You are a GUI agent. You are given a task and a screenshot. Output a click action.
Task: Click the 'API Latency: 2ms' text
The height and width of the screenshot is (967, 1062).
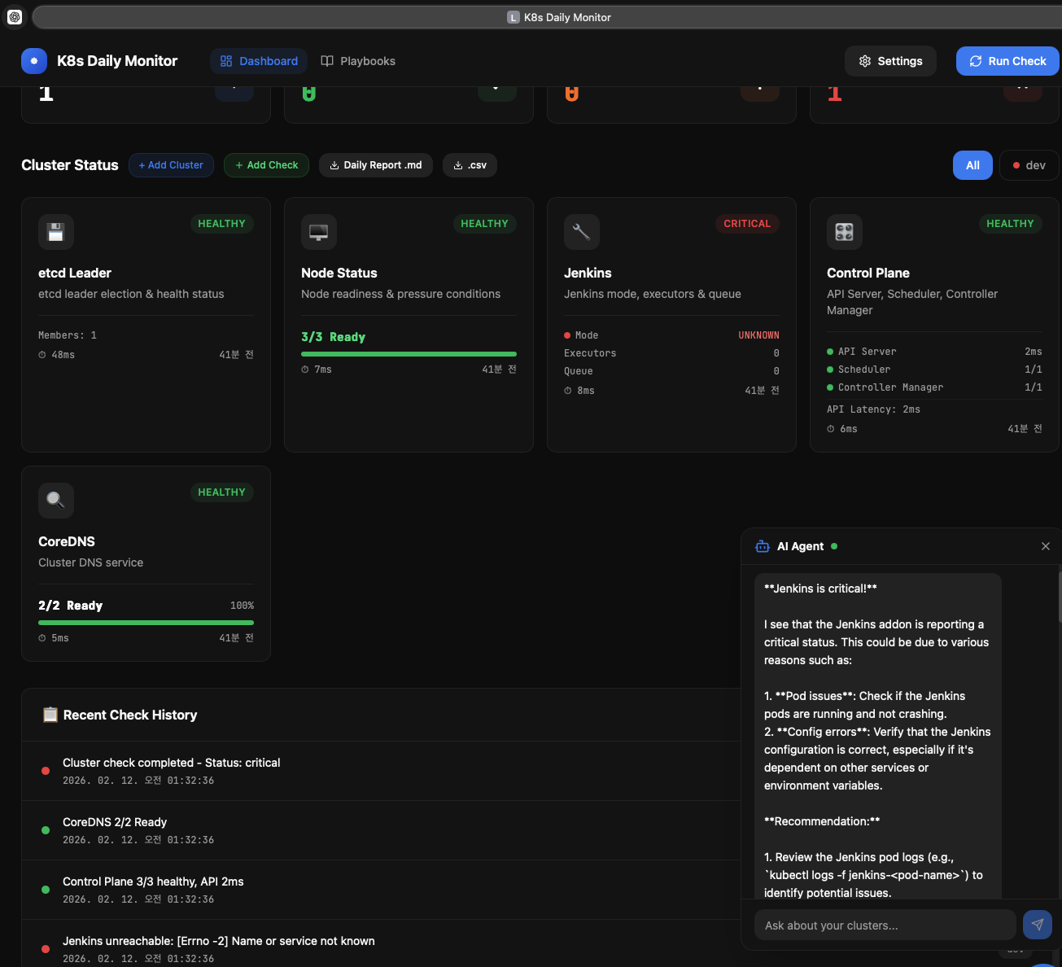[x=873, y=409]
